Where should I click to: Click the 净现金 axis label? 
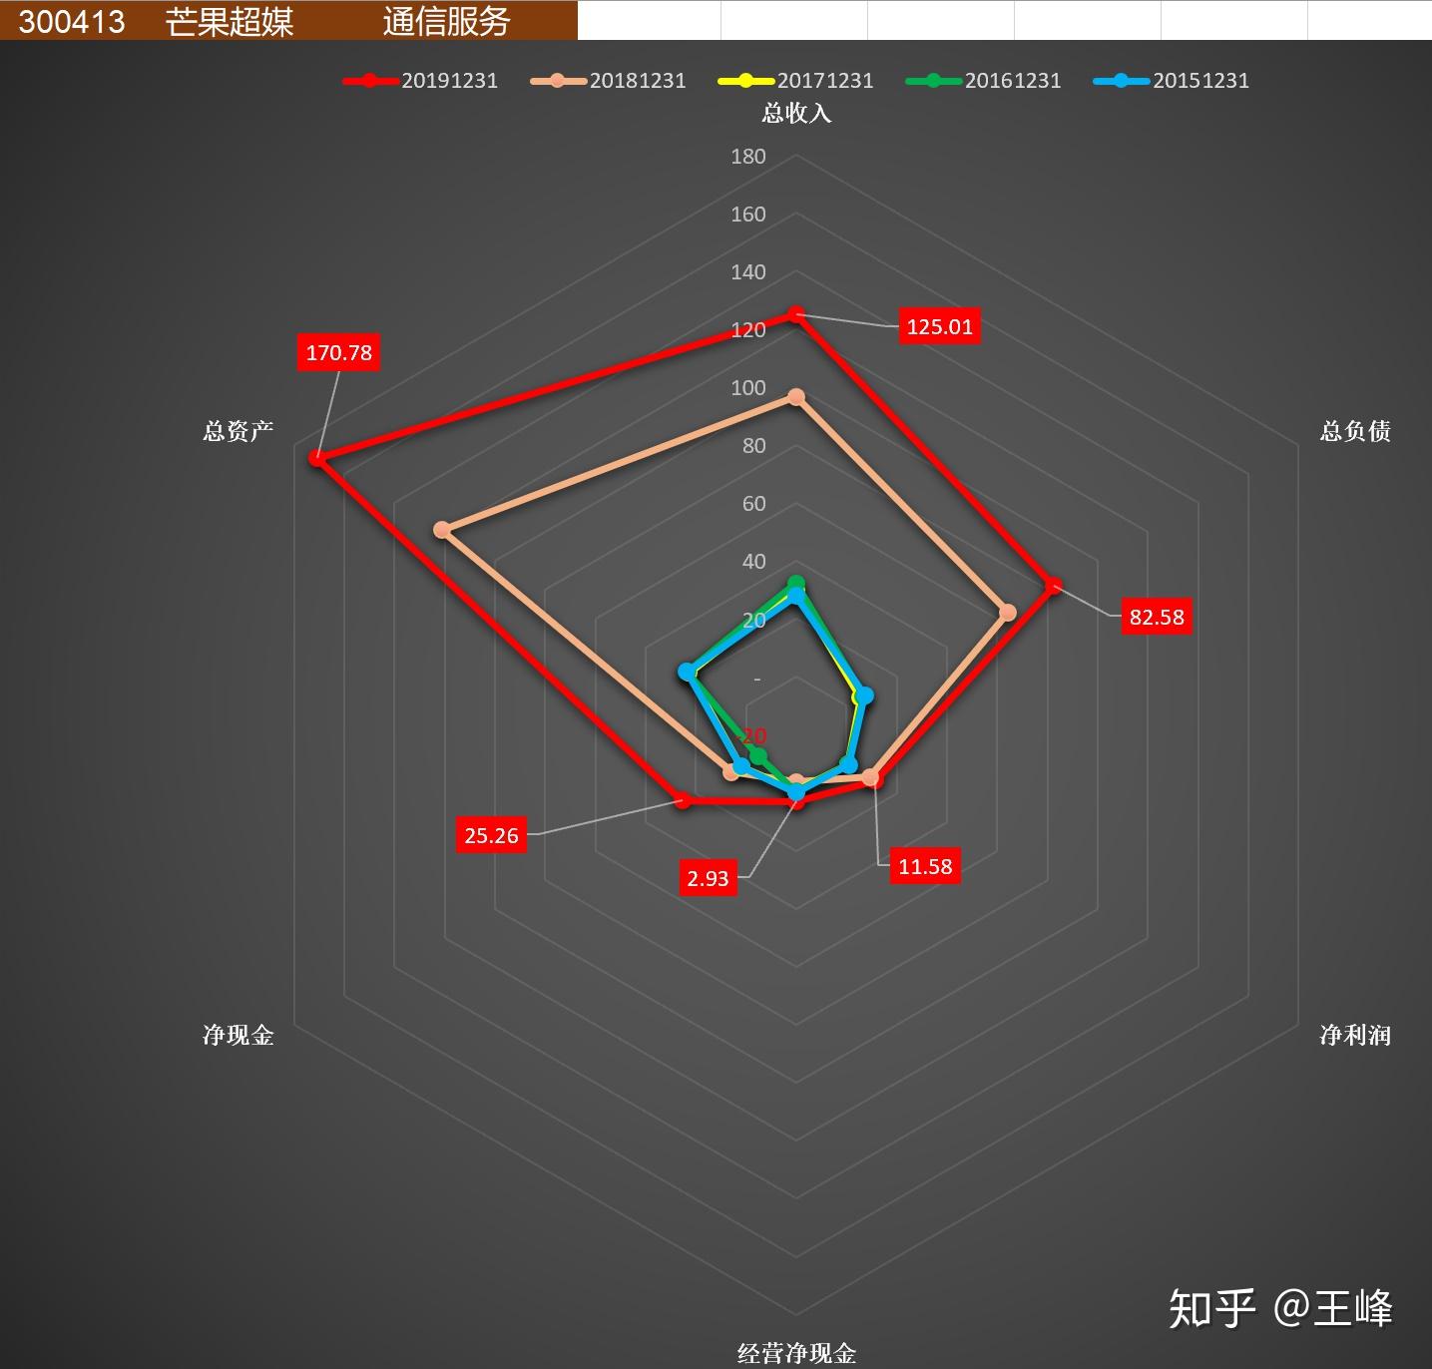point(238,1035)
